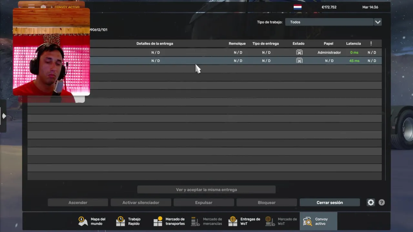Open the Tipo de trabajo dropdown arrow
Viewport: 413px width, 232px height.
click(x=378, y=22)
